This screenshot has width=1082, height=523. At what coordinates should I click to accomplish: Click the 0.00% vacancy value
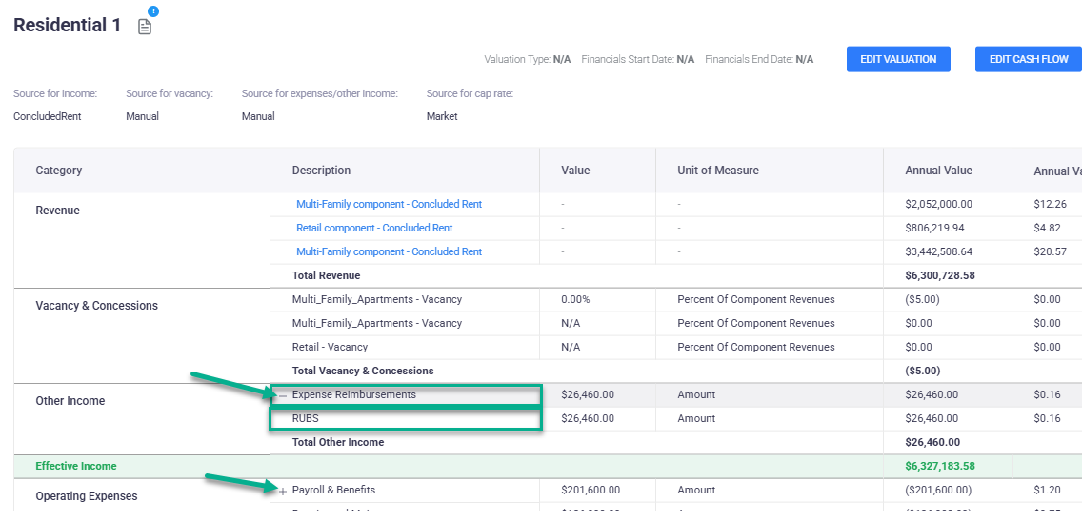[x=575, y=299]
